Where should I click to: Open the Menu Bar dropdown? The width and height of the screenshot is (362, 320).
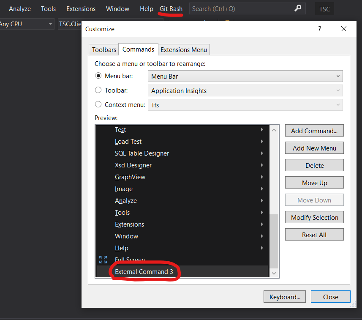pos(338,76)
